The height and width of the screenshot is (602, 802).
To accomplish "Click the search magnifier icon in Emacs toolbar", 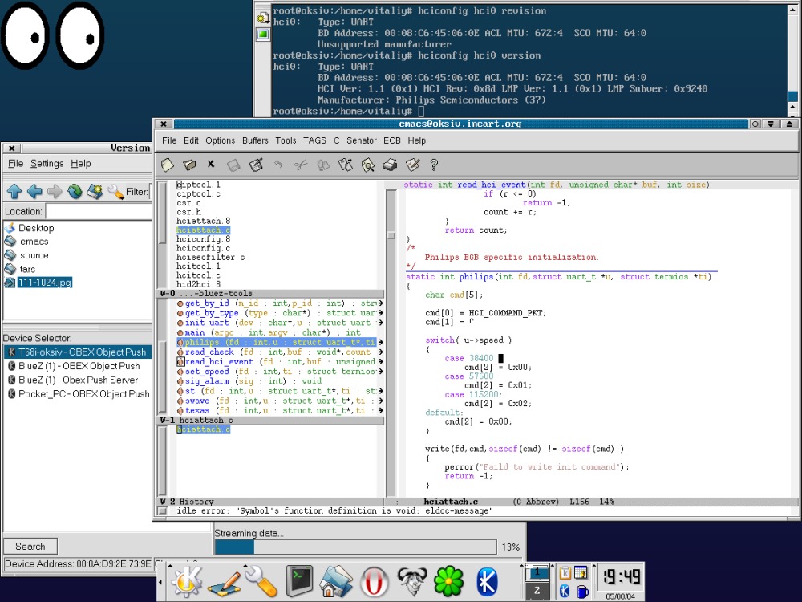I will pos(368,165).
